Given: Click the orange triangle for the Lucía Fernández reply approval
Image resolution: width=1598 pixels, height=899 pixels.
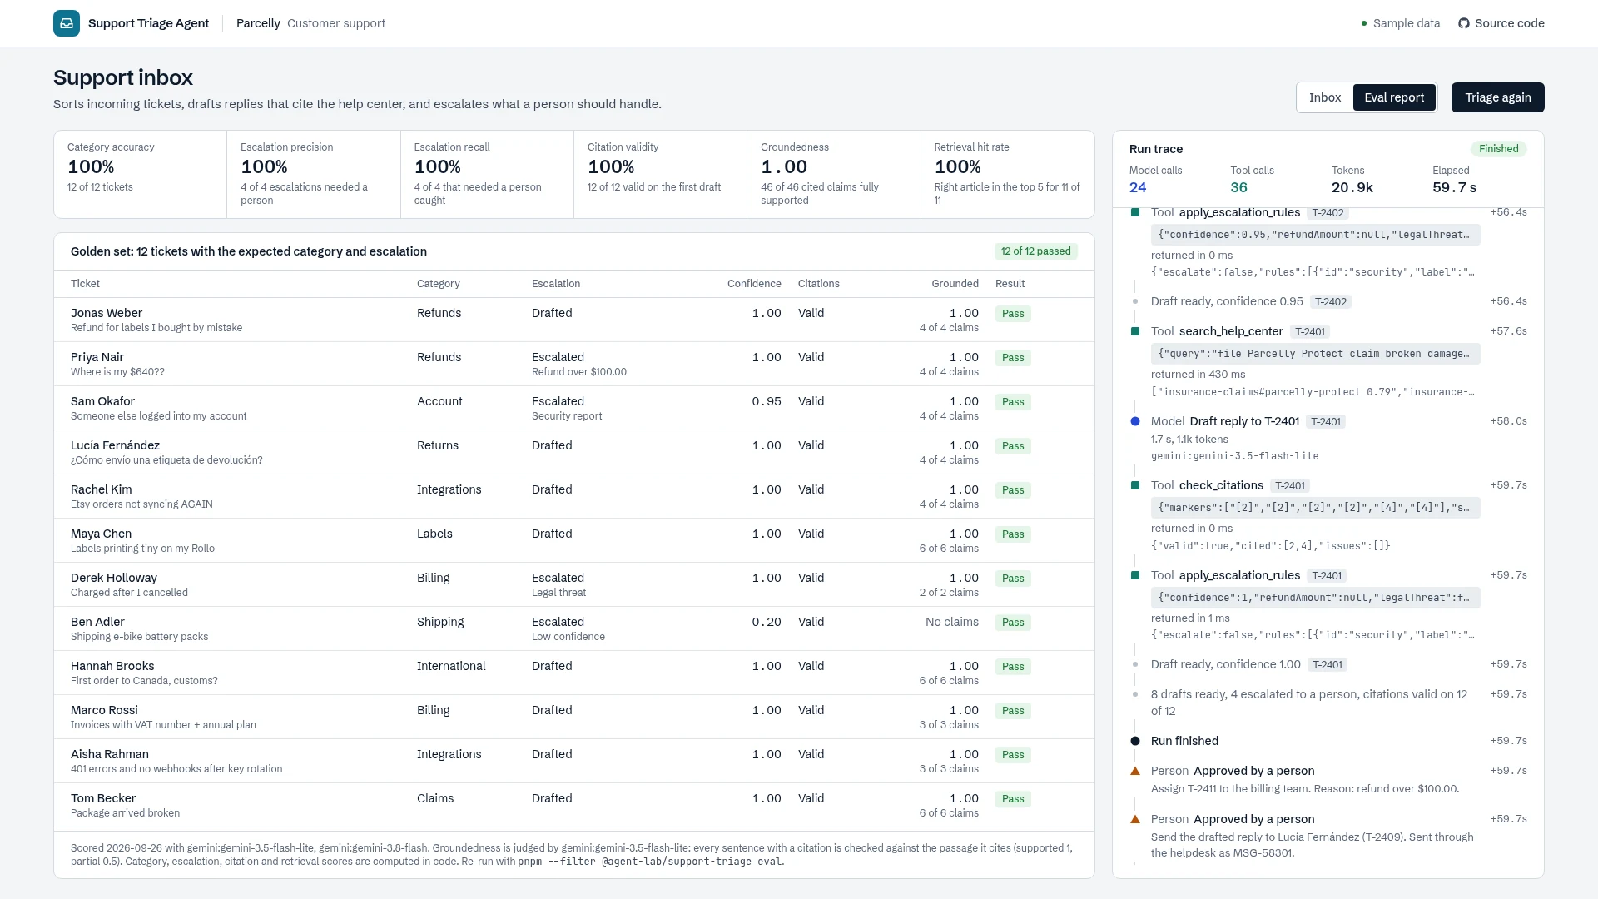Looking at the screenshot, I should (x=1135, y=819).
